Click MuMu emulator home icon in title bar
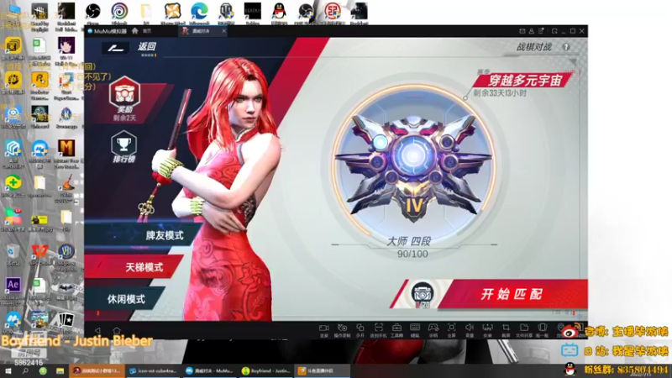 [135, 31]
